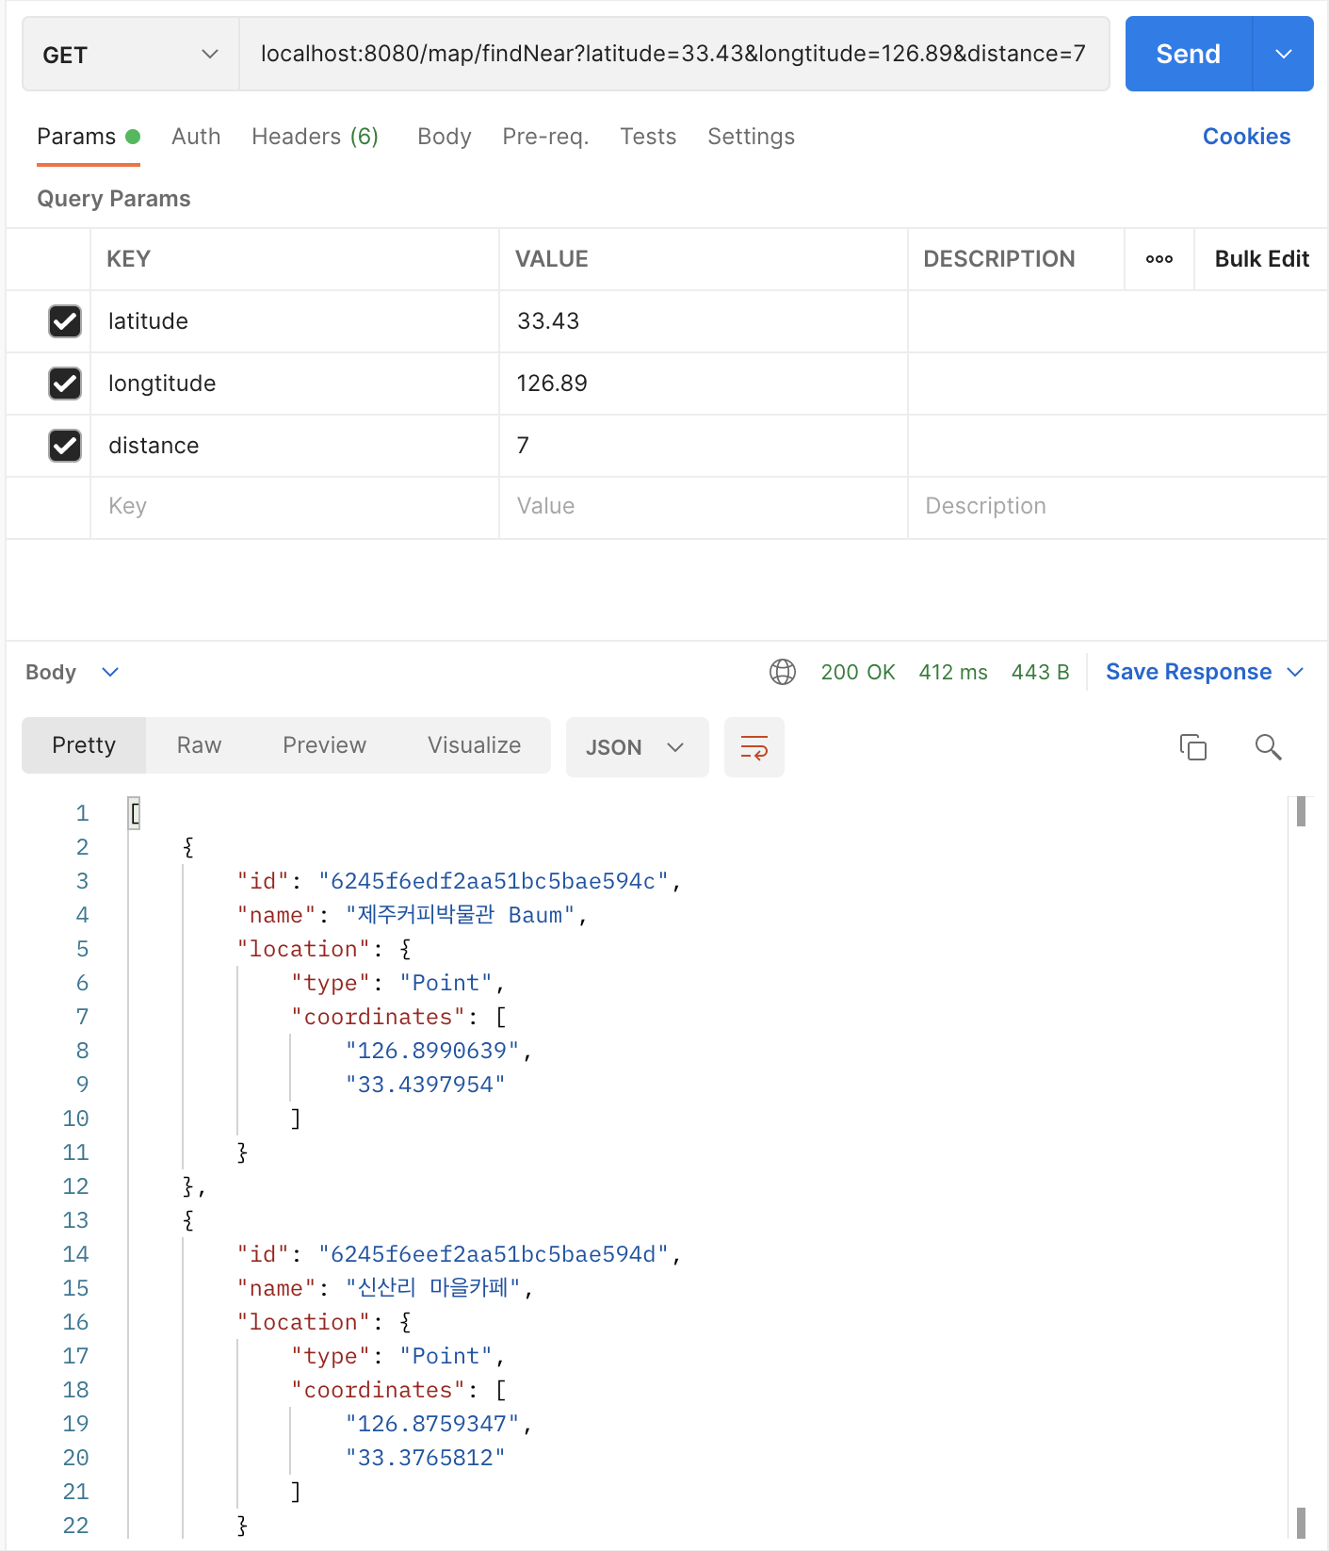The height and width of the screenshot is (1551, 1329).
Task: Click the empty Value input cell
Action: click(x=704, y=507)
